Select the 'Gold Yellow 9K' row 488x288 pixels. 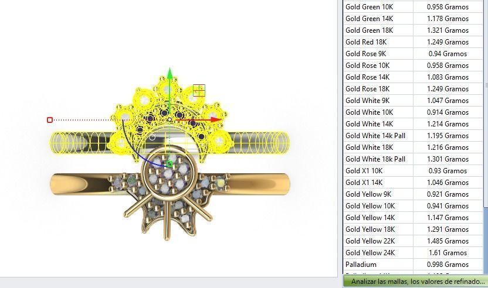coord(413,194)
